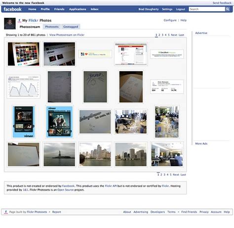Image resolution: width=234 pixels, height=228 pixels.
Task: Click the Flickr app icon beside My Flickr Photos
Action: [20, 20]
